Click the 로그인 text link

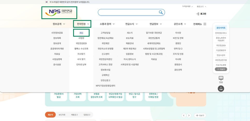coord(203,14)
